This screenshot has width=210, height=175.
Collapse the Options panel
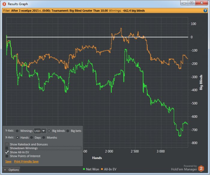[x=11, y=170]
